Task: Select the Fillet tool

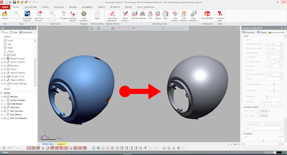Action: (x=165, y=15)
